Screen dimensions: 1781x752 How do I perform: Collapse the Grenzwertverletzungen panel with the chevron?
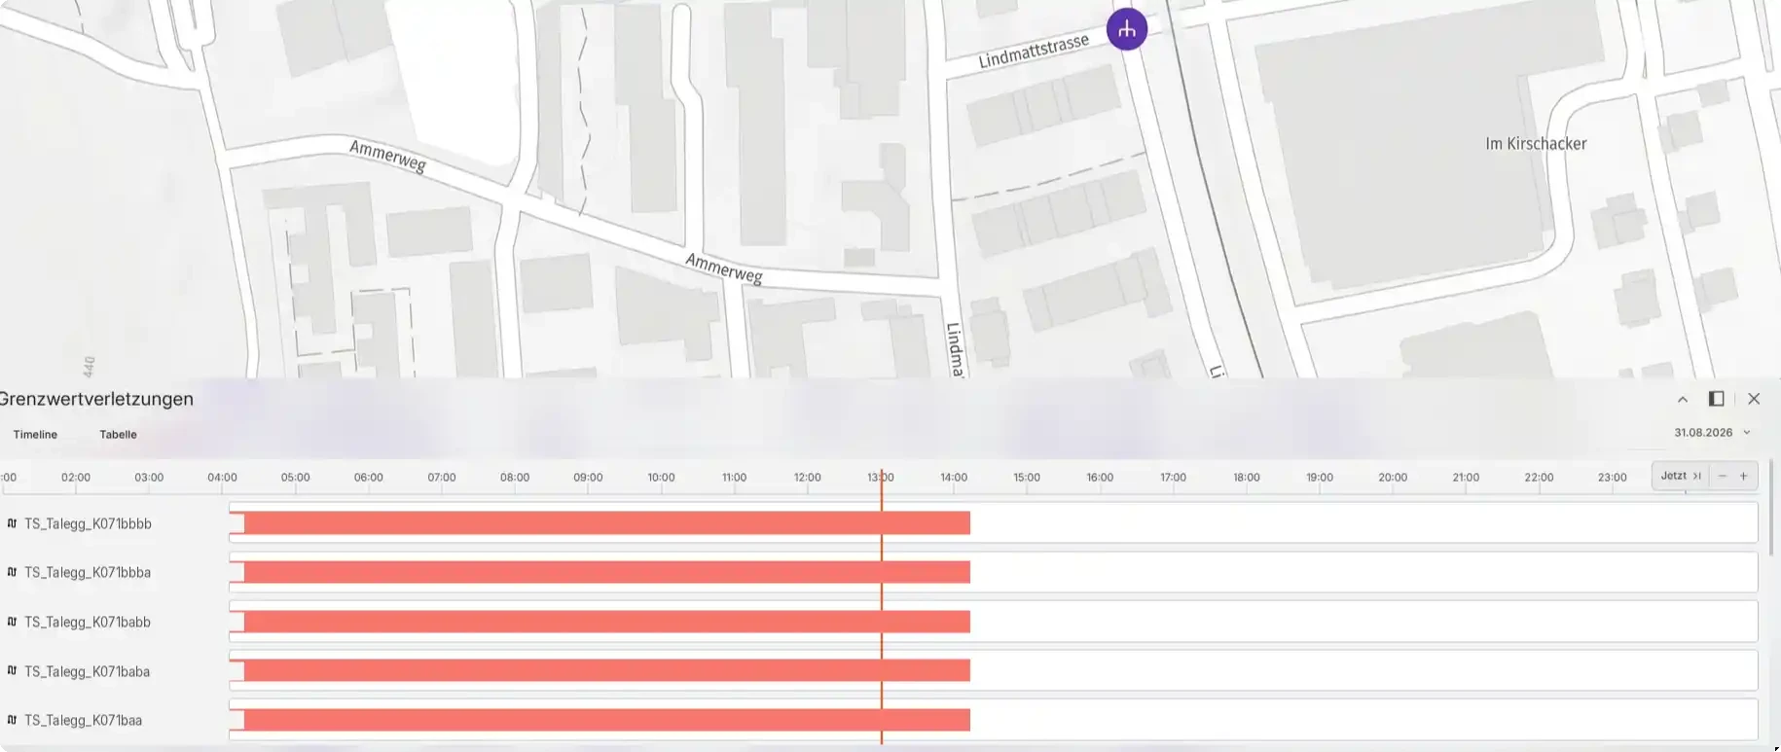tap(1683, 399)
